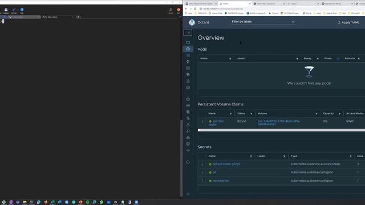Image resolution: width=365 pixels, height=205 pixels.
Task: Open Settings in the terminal toolbar
Action: click(14, 11)
